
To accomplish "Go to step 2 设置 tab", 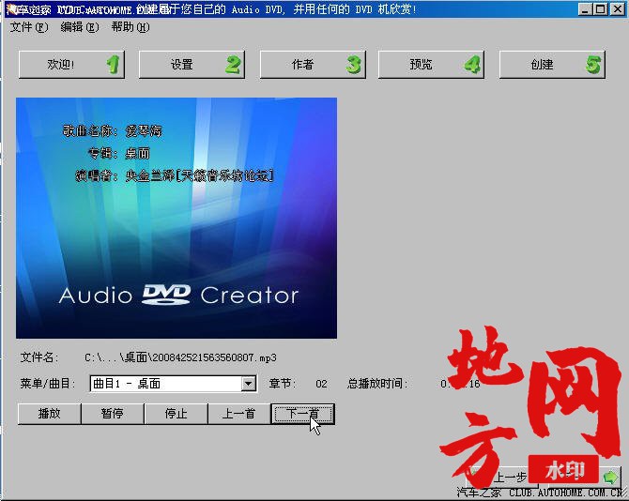I will click(192, 65).
